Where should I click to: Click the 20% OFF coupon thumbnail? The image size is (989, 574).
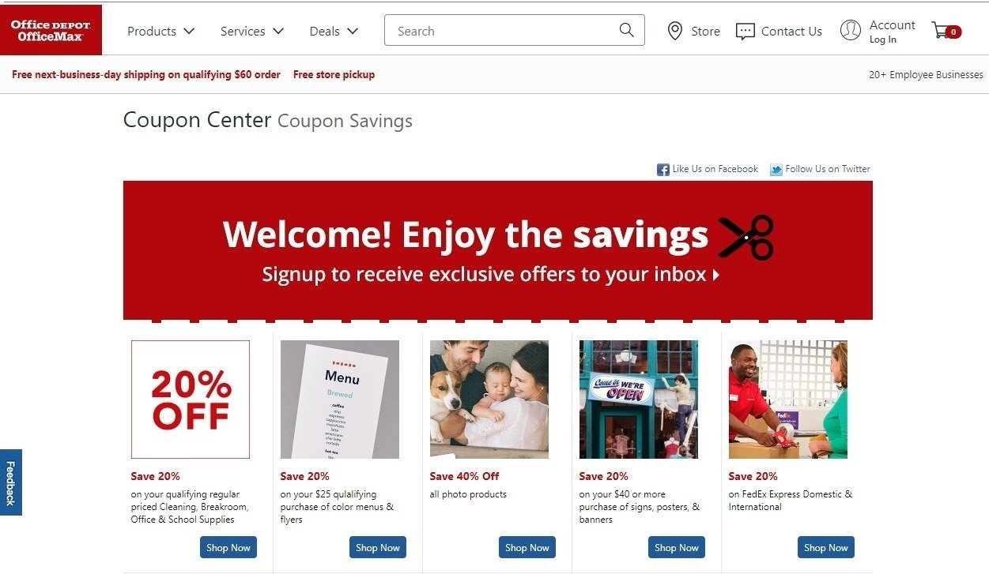191,400
